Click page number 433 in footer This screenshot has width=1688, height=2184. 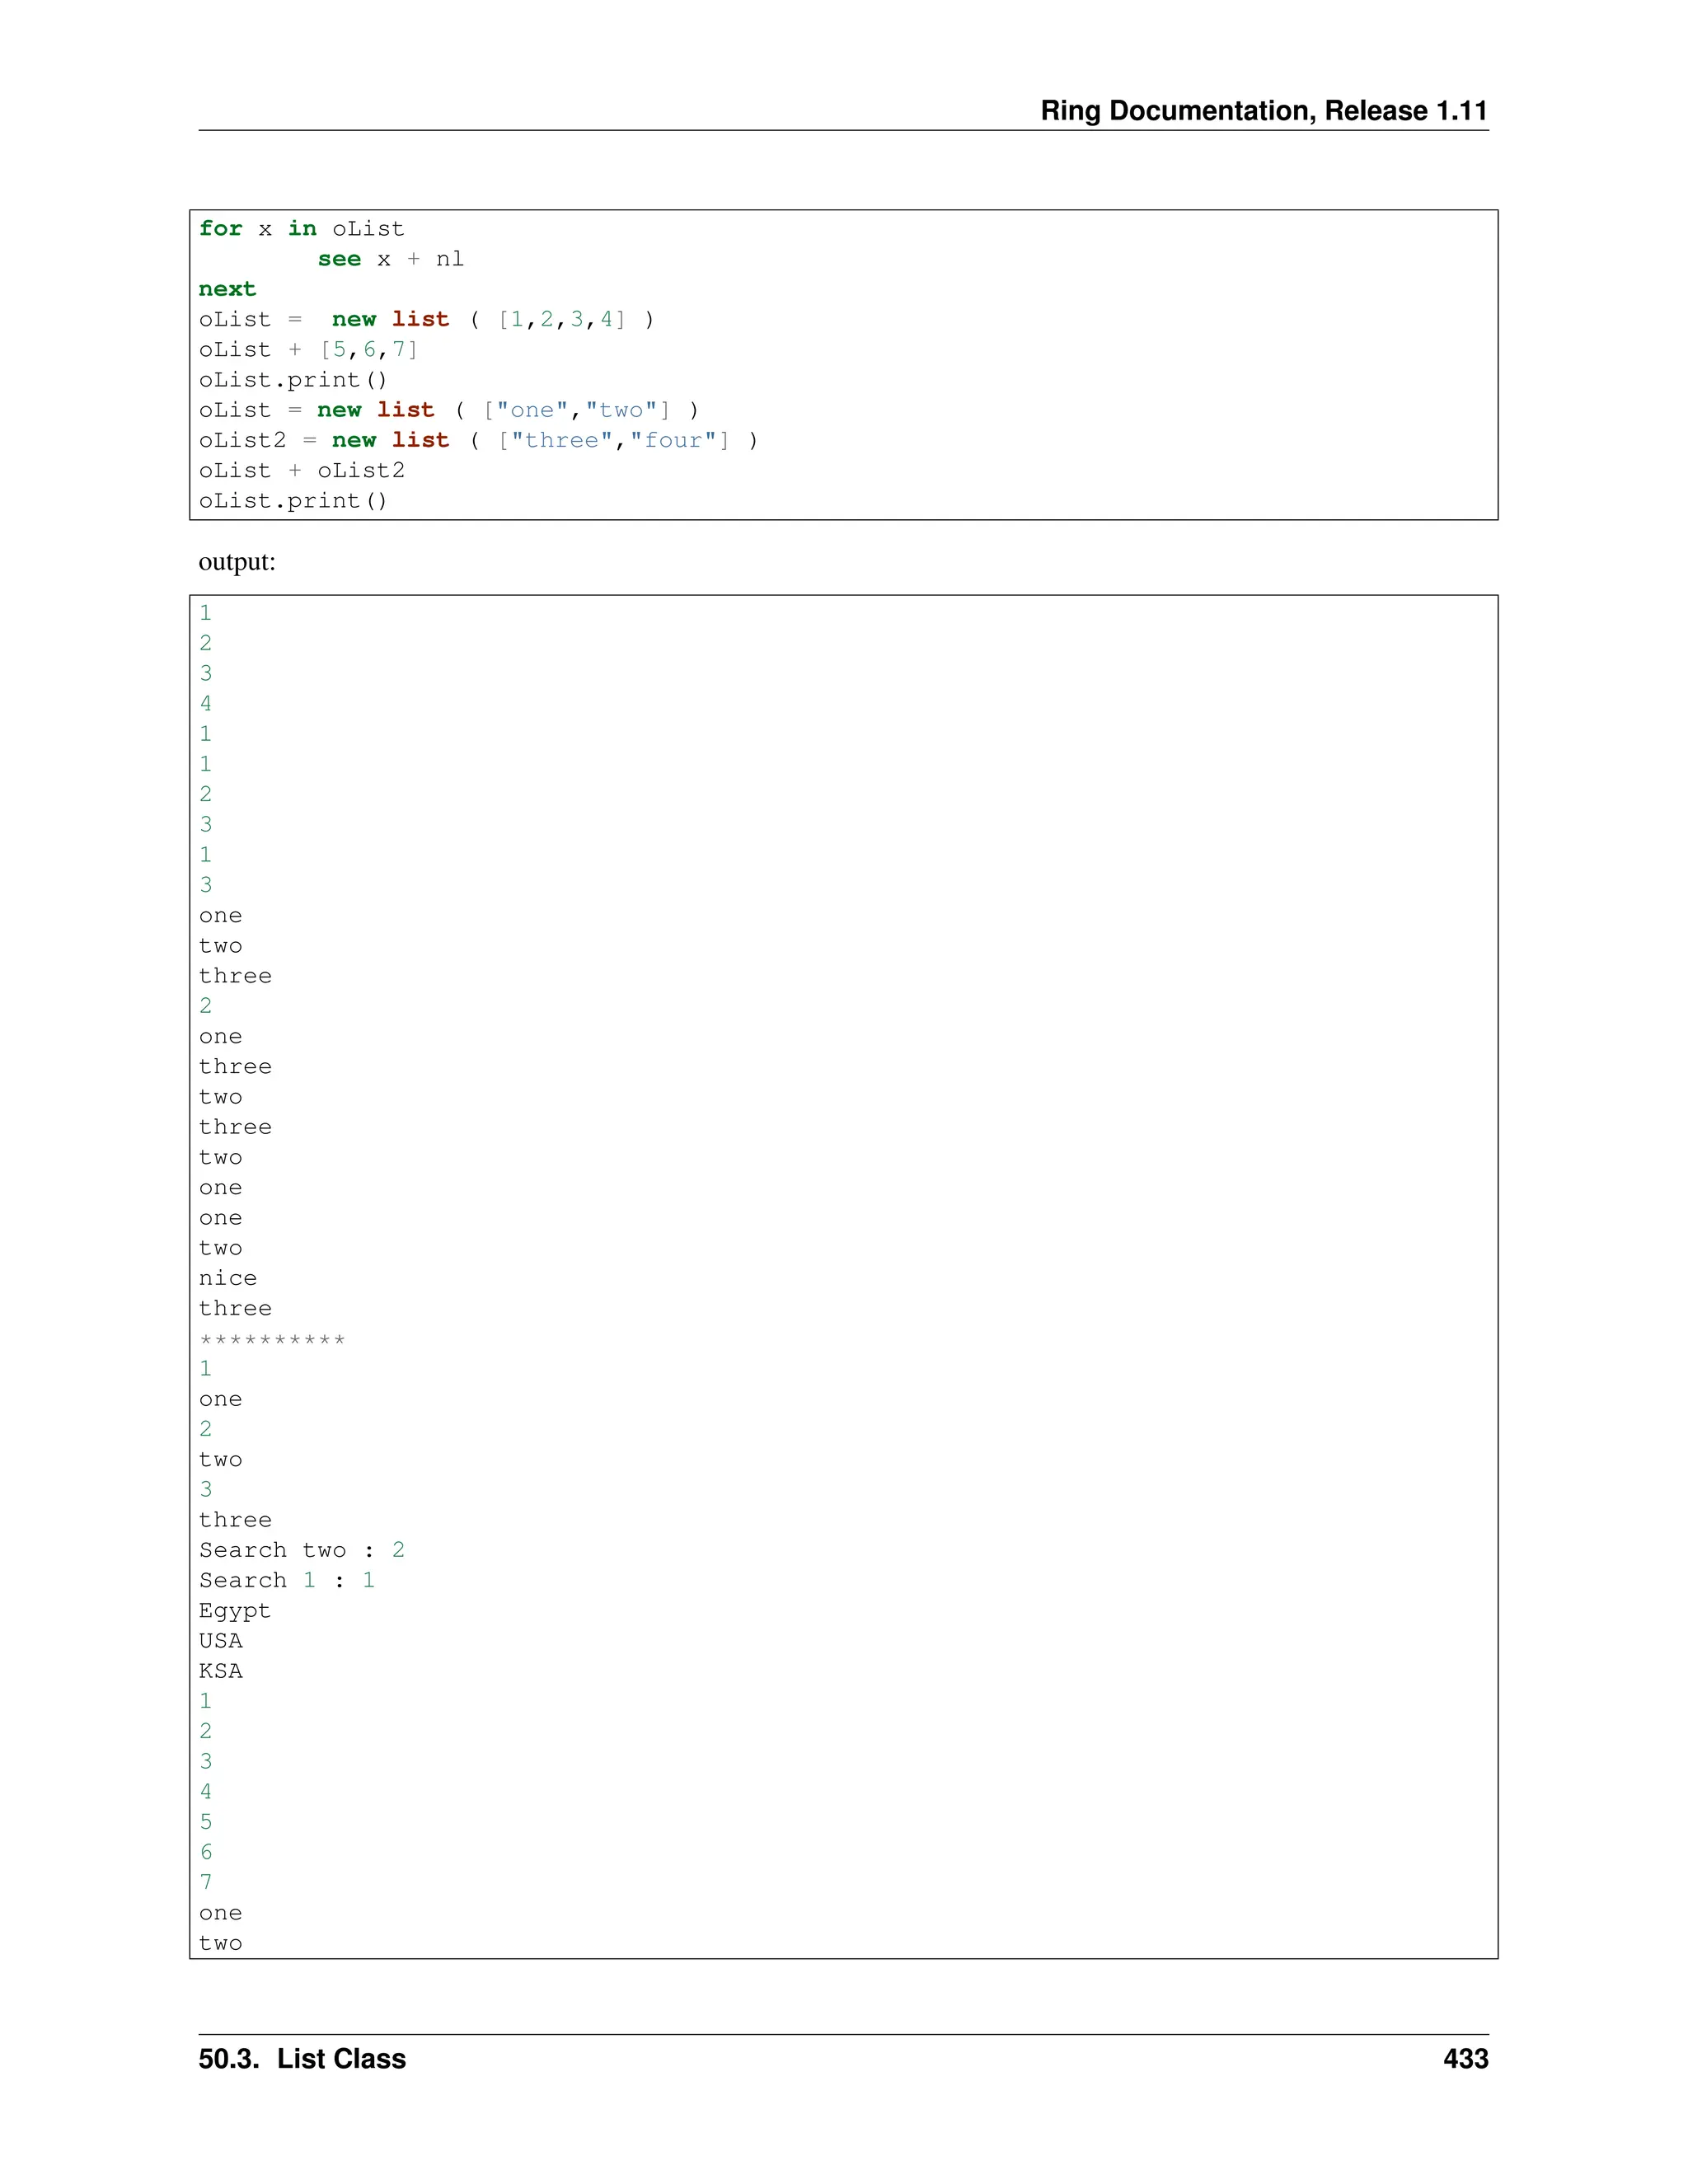1465,2059
